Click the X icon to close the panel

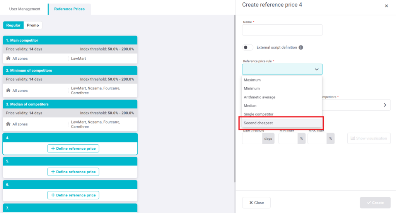(x=386, y=6)
